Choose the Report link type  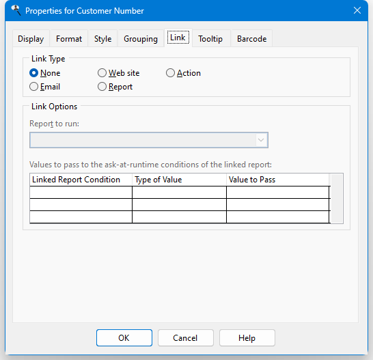(x=115, y=87)
